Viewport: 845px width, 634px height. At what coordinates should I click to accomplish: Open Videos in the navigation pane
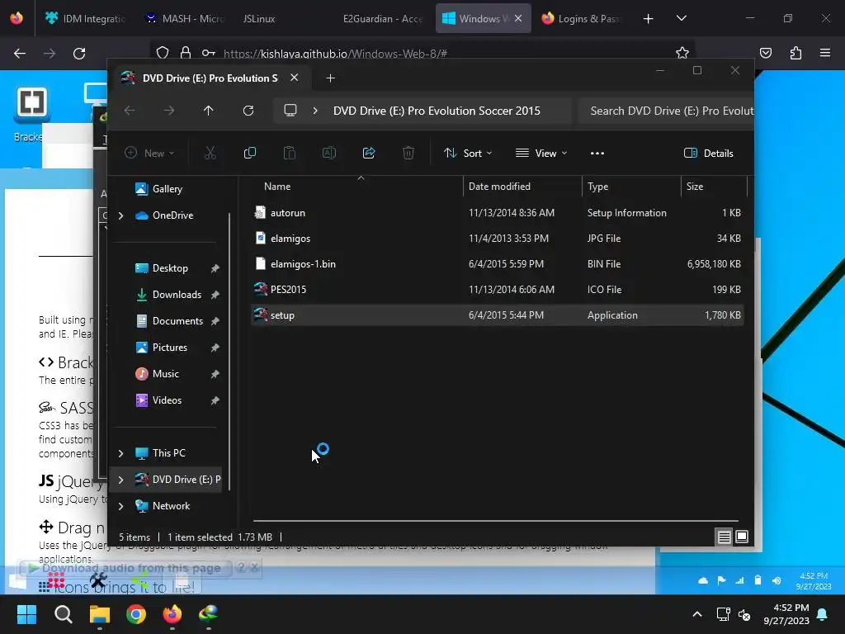[168, 400]
